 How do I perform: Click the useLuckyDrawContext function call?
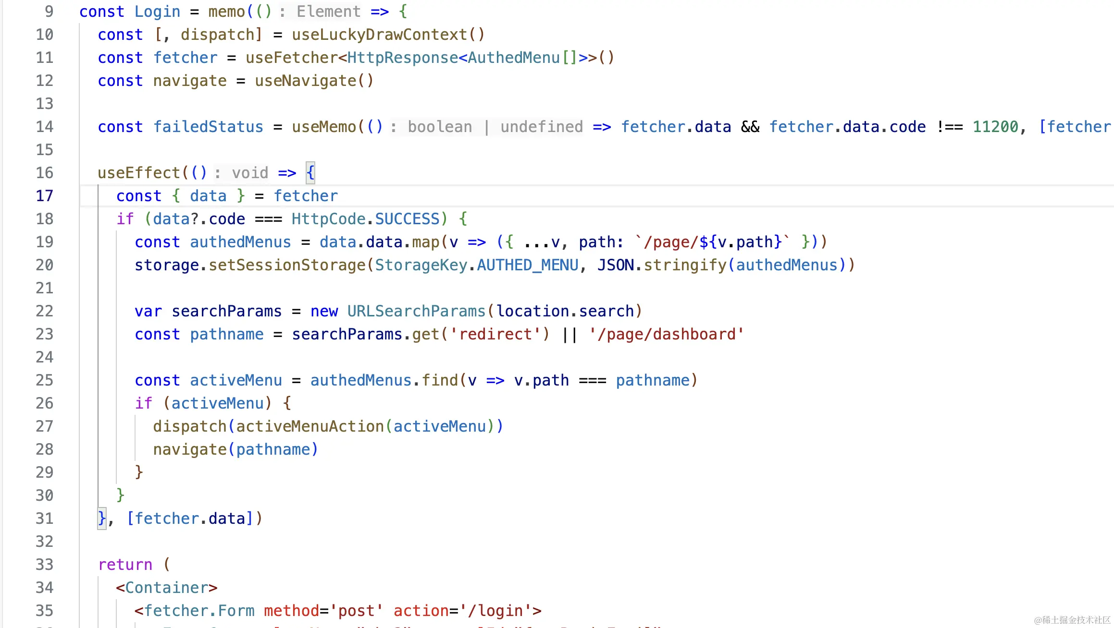coord(379,35)
